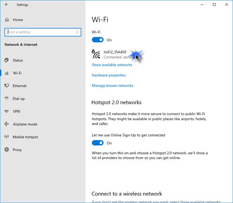The width and height of the screenshot is (233, 203).
Task: Go to Dial-up settings
Action: pos(19,99)
